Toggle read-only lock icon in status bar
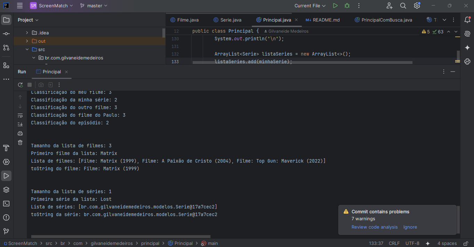Screen dimensions: 474x247 tap(465, 243)
